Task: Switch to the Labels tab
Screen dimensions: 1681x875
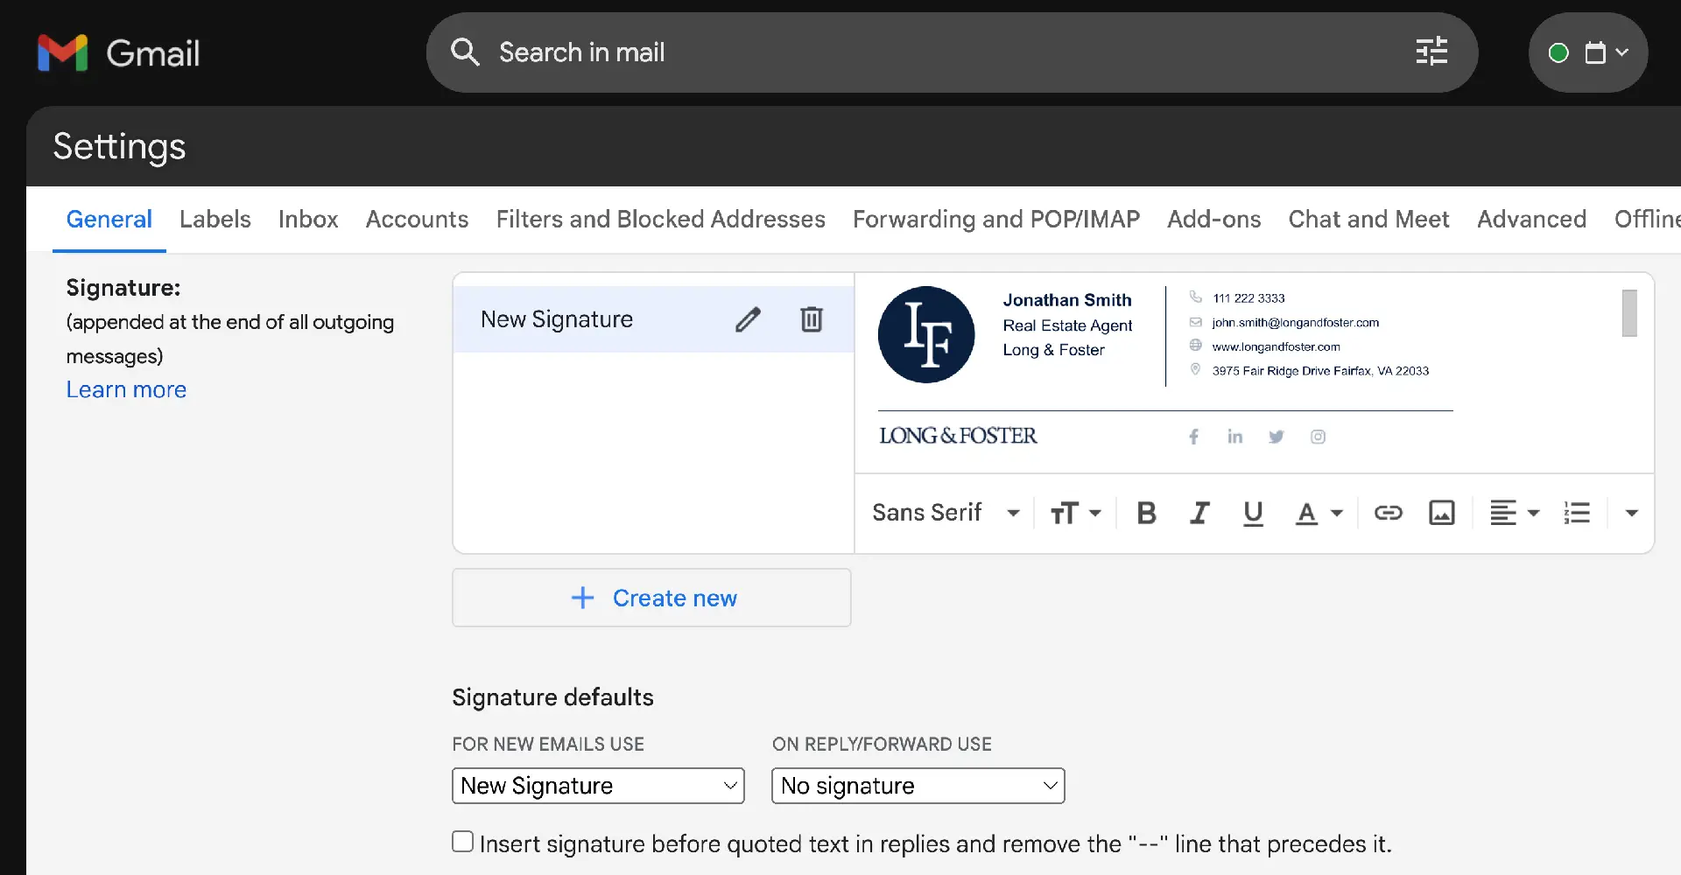Action: coord(215,219)
